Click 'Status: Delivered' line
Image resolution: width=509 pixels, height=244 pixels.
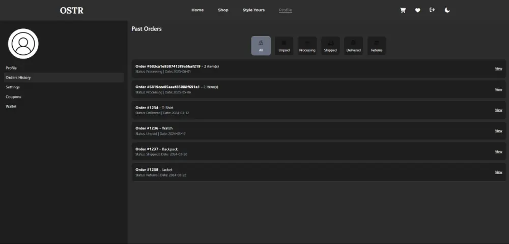[x=162, y=113]
